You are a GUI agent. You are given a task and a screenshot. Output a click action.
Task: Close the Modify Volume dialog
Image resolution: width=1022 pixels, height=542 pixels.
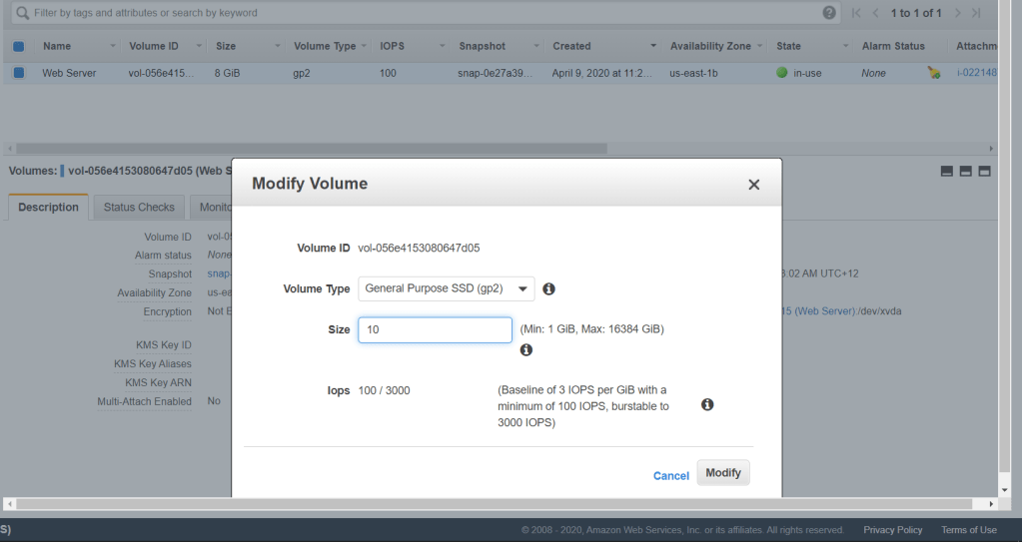click(x=753, y=185)
